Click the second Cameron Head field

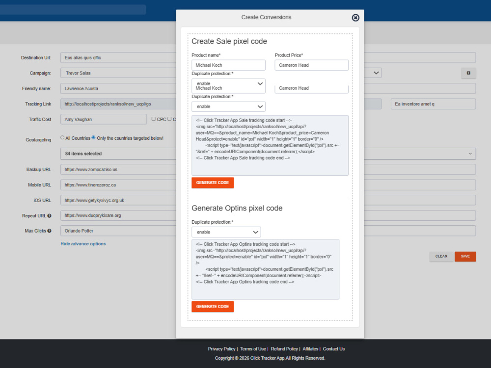pyautogui.click(x=312, y=88)
